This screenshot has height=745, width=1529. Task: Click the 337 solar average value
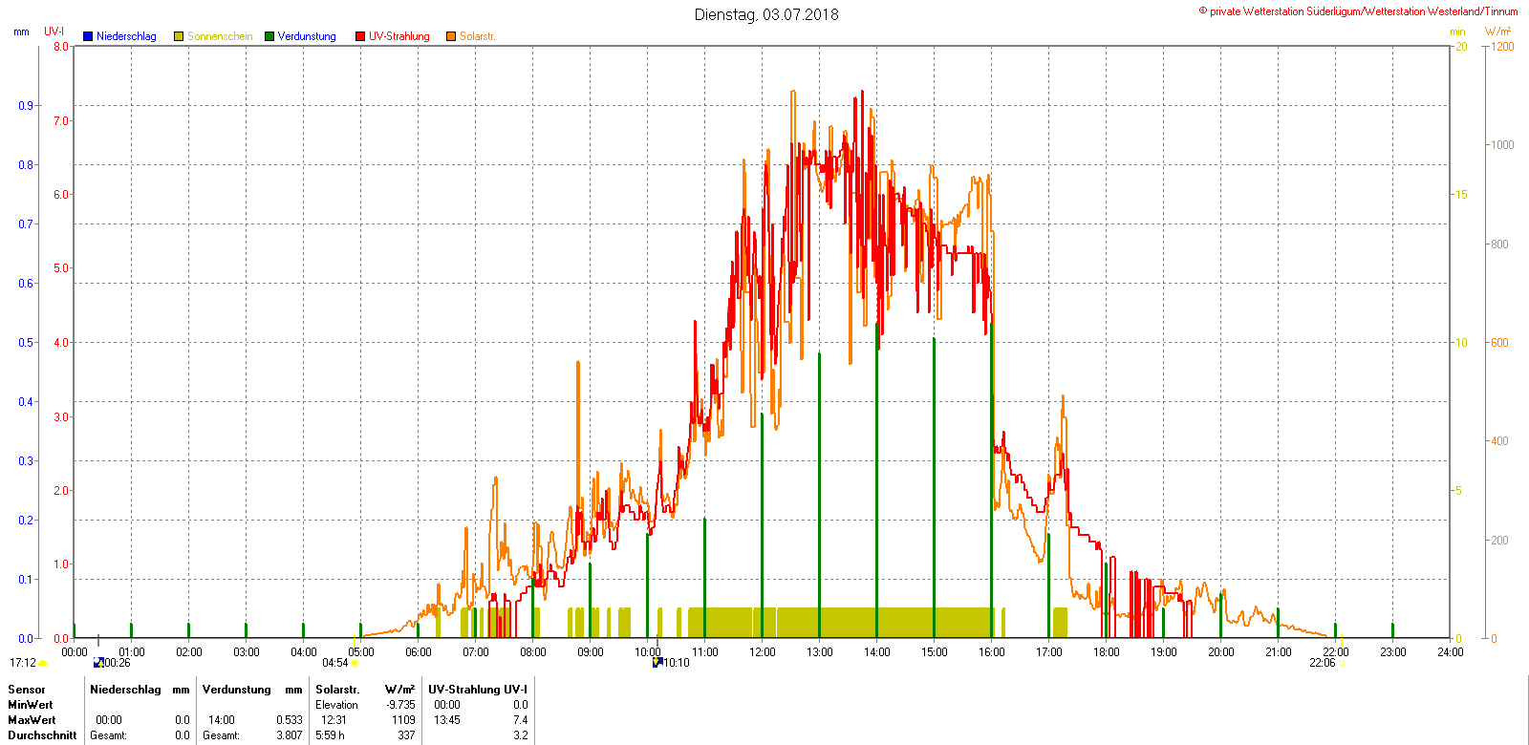pos(407,735)
